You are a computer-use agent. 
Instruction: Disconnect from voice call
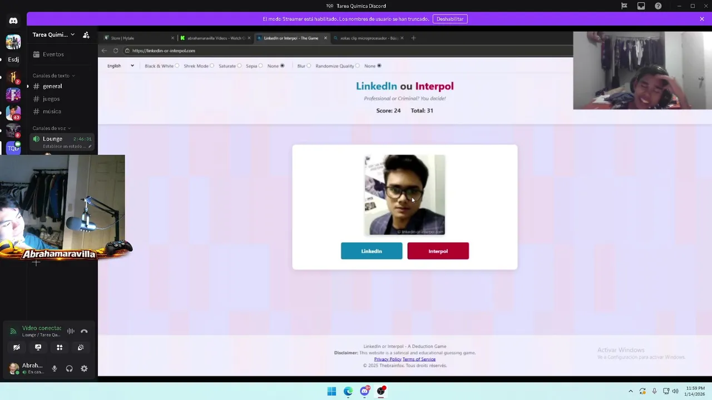84,331
